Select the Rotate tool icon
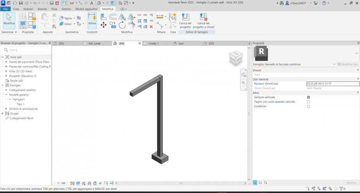 [122, 25]
